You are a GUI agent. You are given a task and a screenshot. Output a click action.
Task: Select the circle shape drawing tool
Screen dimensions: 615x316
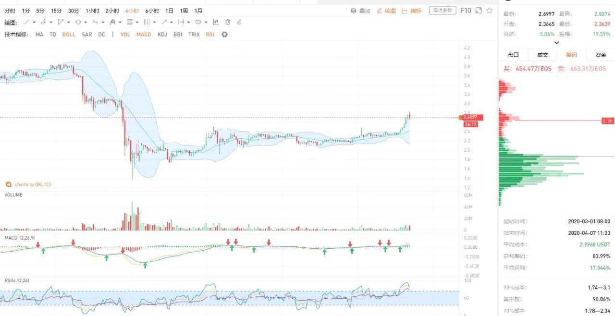click(x=78, y=22)
